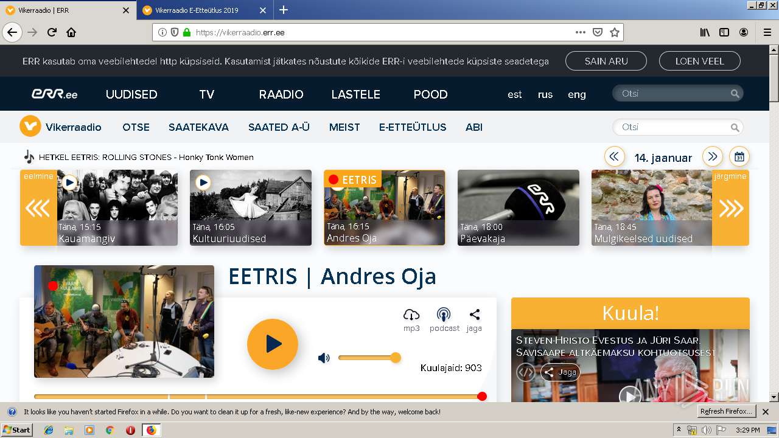Open the Andres Oja EETRIS thumbnail
This screenshot has width=779, height=438.
pyautogui.click(x=385, y=207)
